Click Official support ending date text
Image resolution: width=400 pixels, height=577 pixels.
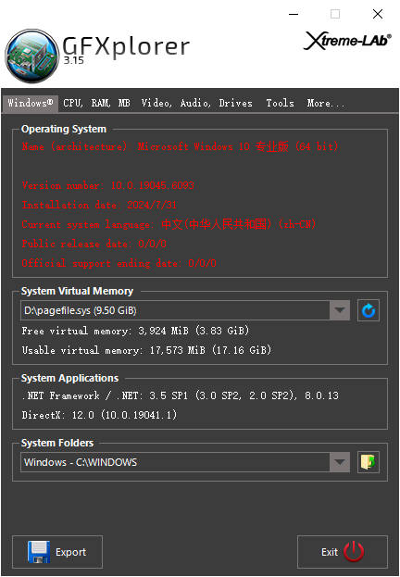pos(119,263)
